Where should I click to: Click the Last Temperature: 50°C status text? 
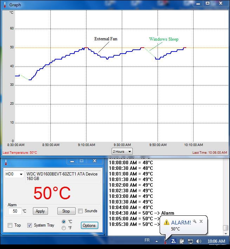pyautogui.click(x=20, y=153)
